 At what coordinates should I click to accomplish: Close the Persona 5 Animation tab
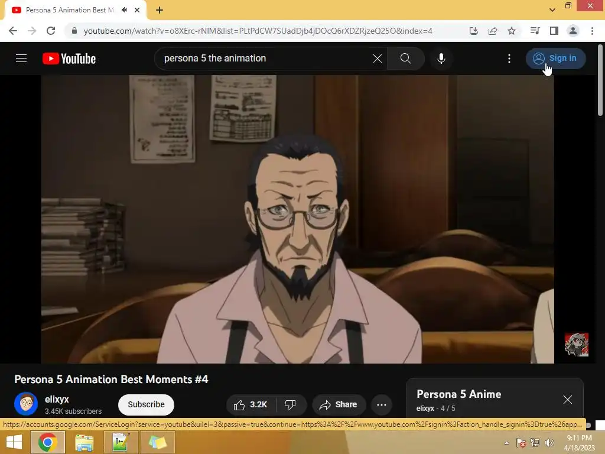pyautogui.click(x=137, y=10)
